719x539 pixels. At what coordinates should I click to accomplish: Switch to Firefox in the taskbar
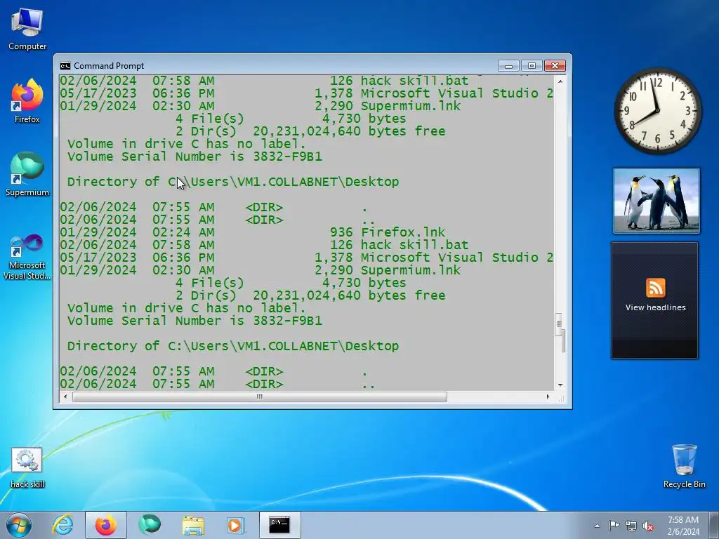106,525
